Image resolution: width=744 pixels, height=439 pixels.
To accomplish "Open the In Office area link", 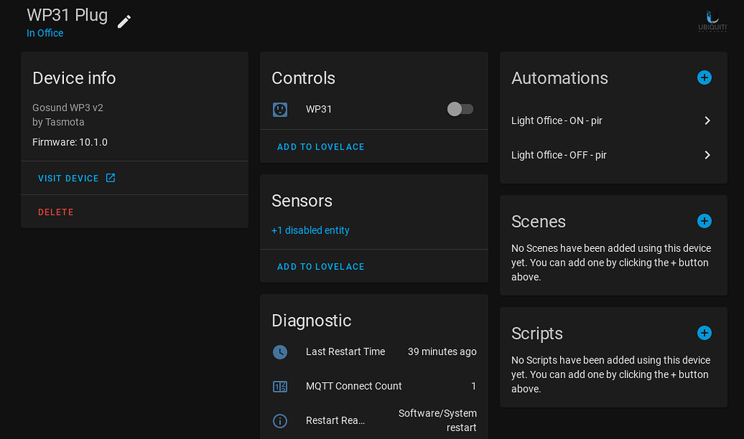I will (44, 33).
